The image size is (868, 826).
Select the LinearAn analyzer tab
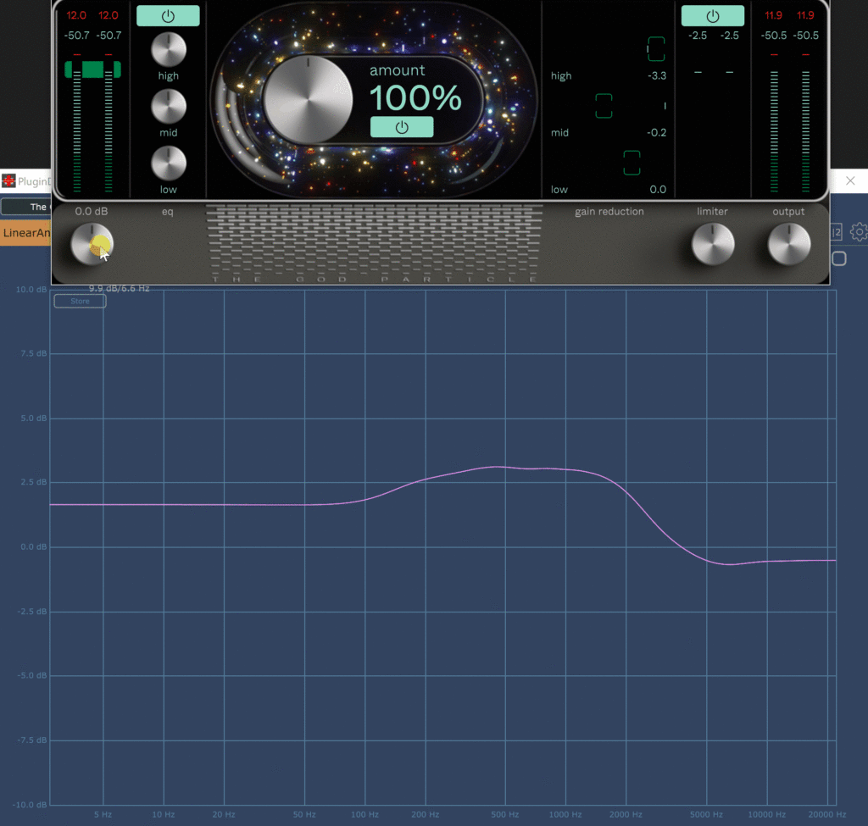point(25,232)
